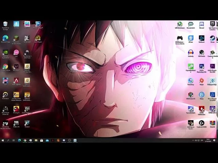
Task: Select the PUBG LITE desktop shortcut
Action: point(16,124)
